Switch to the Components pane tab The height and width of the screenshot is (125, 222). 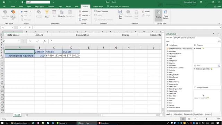click(x=188, y=114)
